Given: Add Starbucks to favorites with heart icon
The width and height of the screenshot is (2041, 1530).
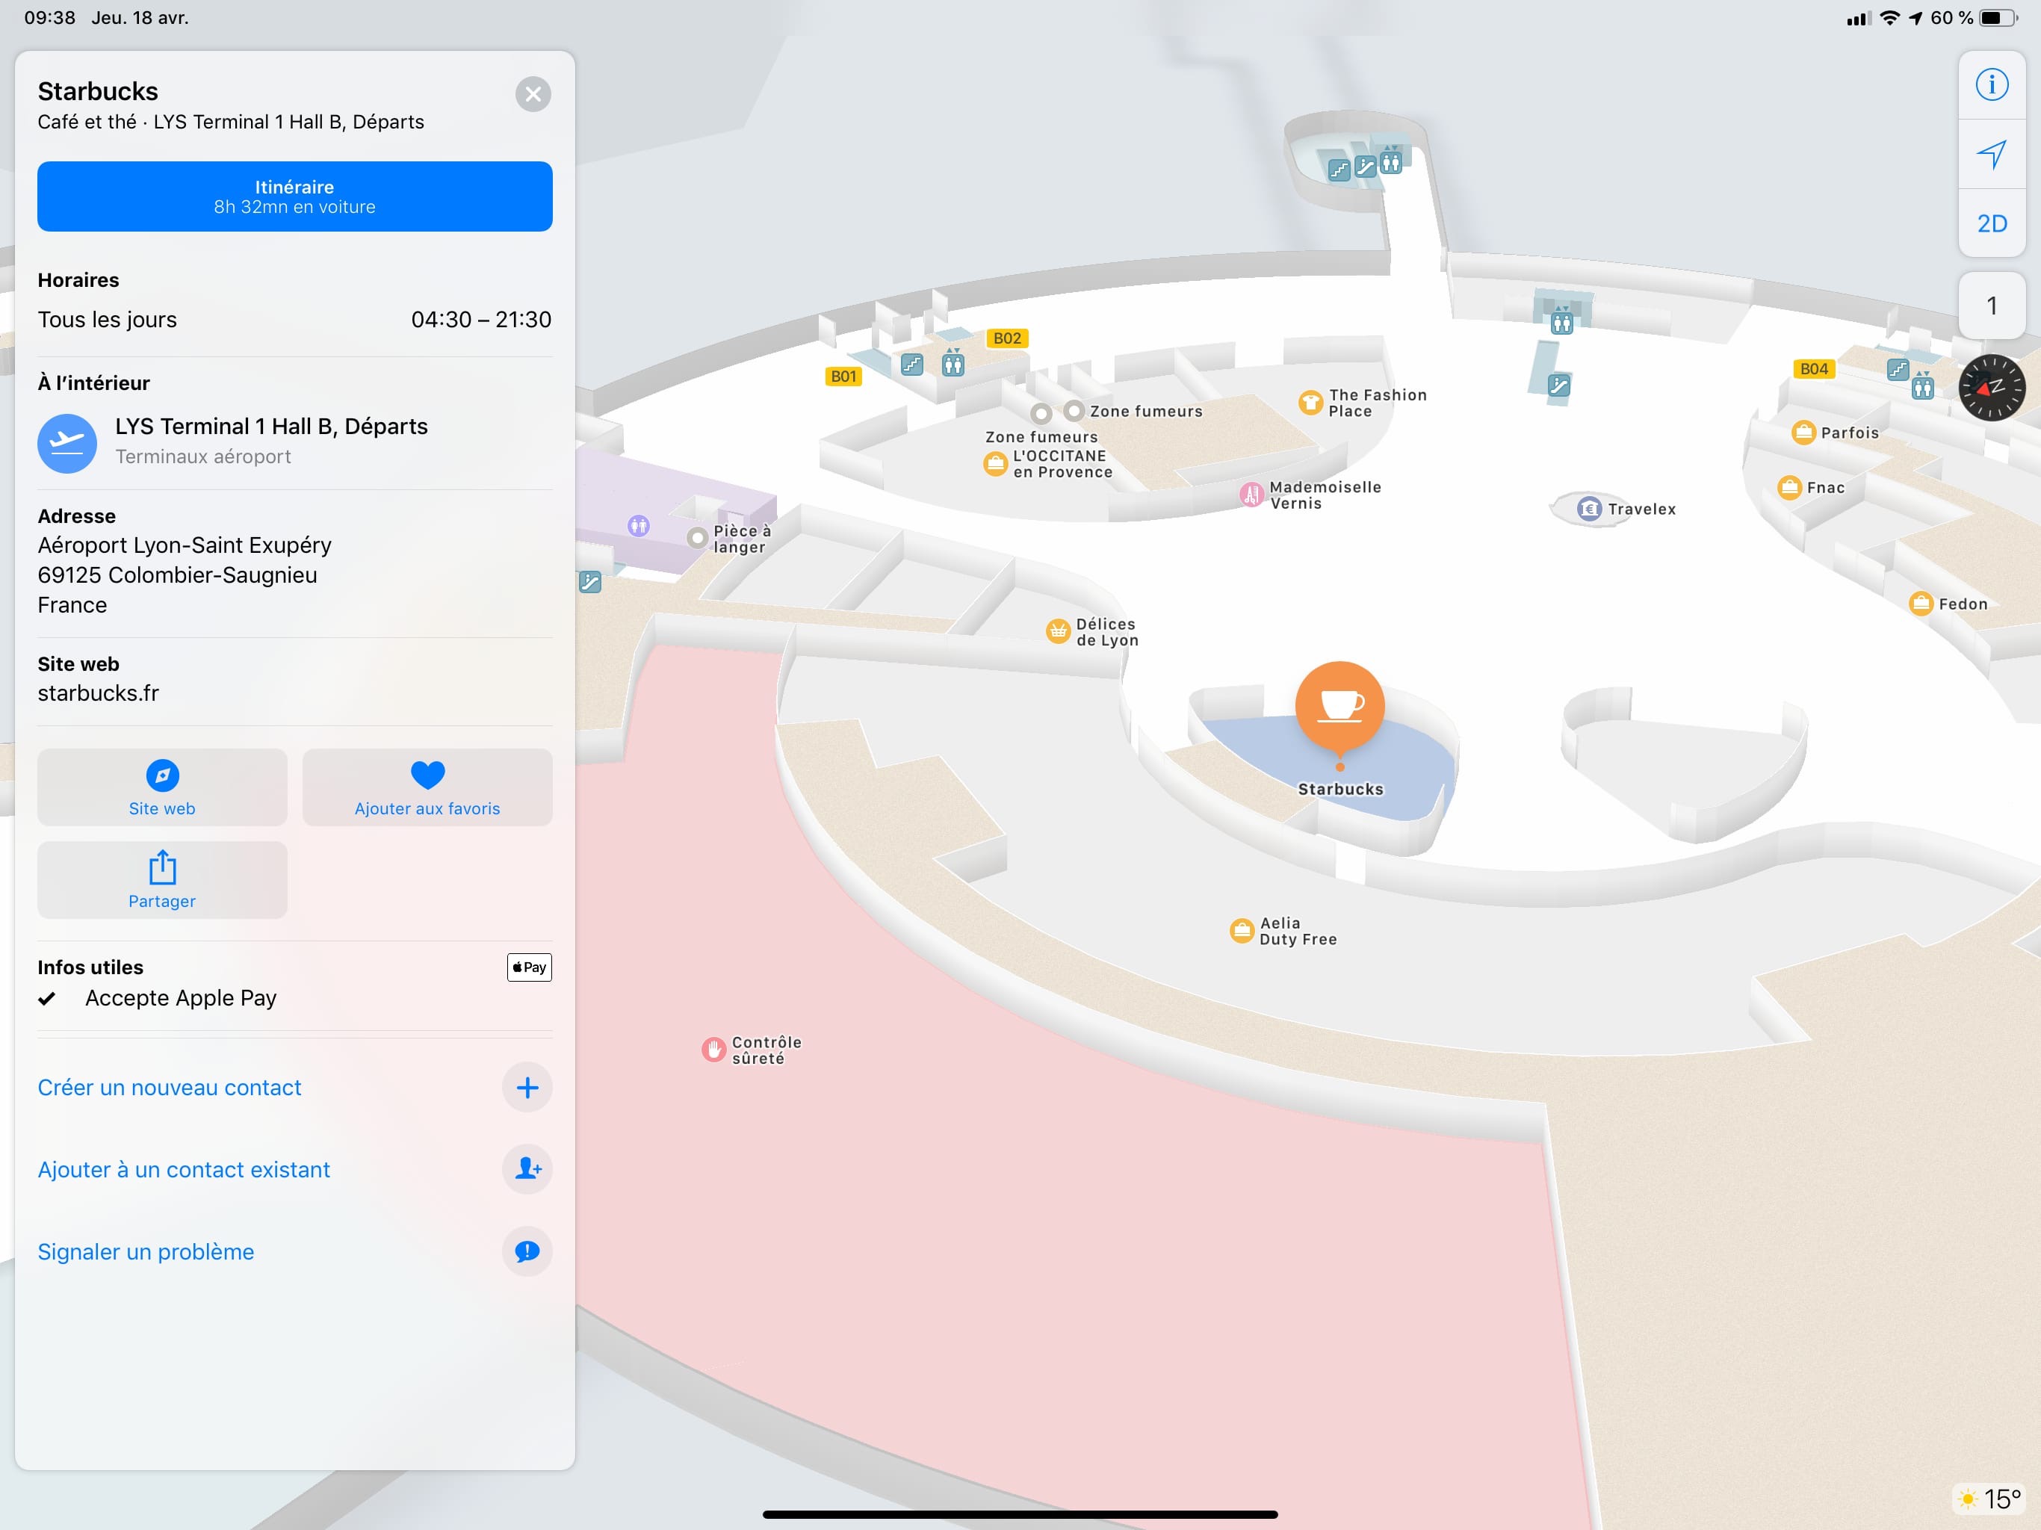Looking at the screenshot, I should click(x=427, y=786).
